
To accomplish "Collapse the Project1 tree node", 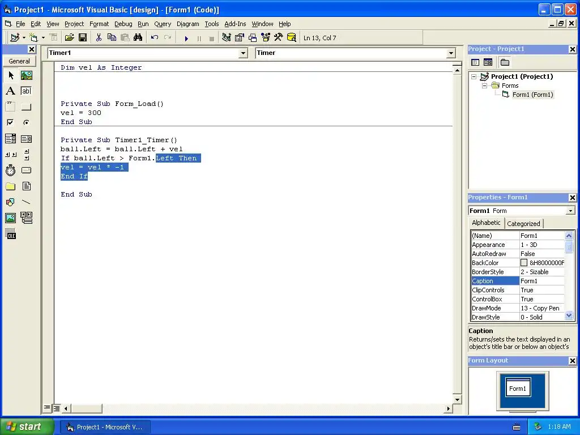I will (x=474, y=77).
